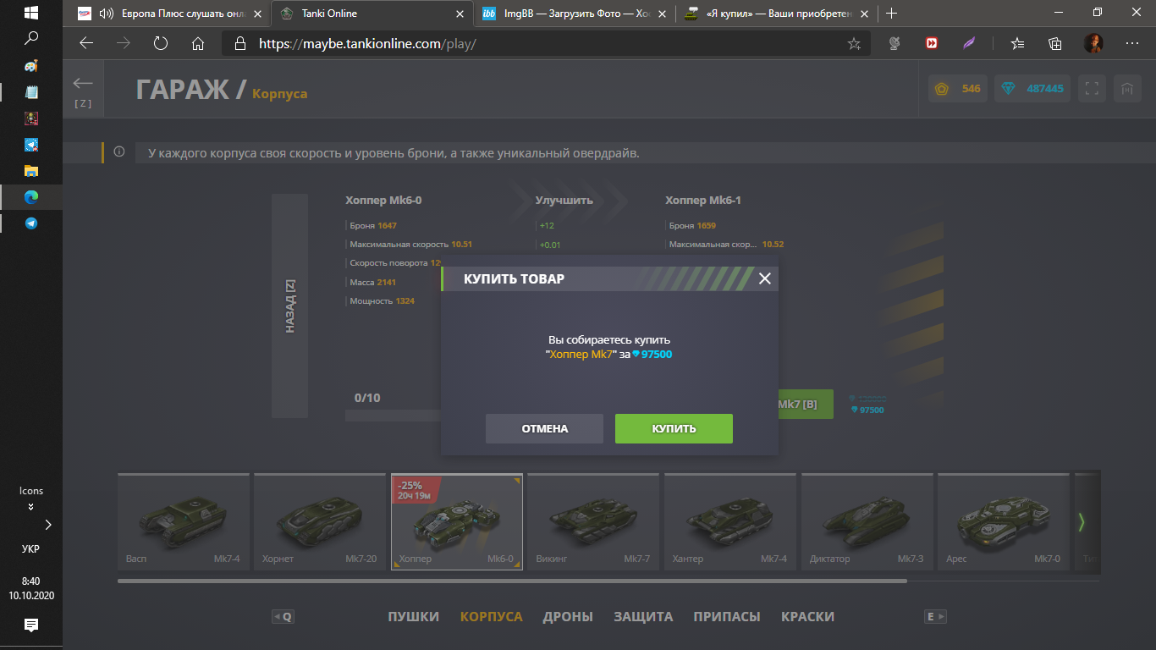Go back using the garage arrow icon

click(83, 83)
